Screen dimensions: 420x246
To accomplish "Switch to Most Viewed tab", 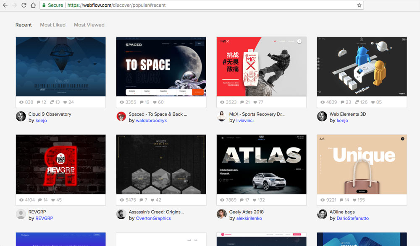I will 89,25.
